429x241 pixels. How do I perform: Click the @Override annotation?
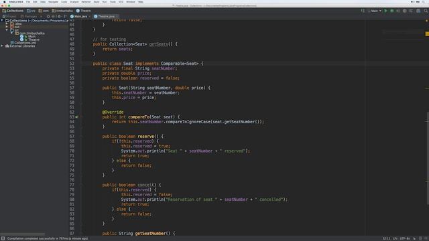pyautogui.click(x=113, y=112)
